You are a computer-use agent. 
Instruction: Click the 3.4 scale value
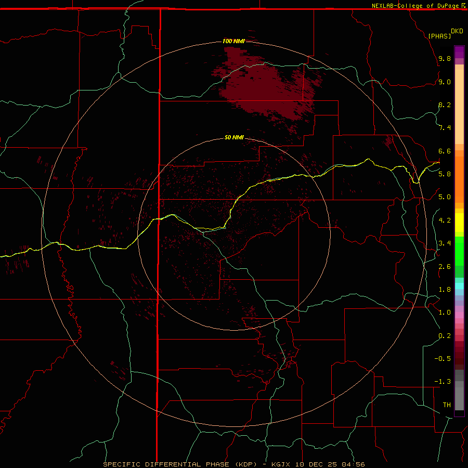[445, 243]
